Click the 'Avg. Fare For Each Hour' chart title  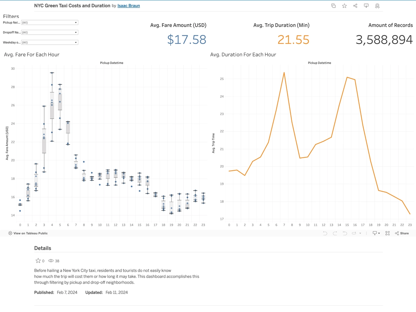32,54
